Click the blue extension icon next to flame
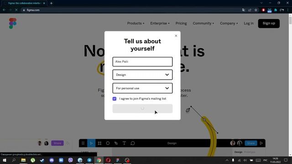 (270, 10)
